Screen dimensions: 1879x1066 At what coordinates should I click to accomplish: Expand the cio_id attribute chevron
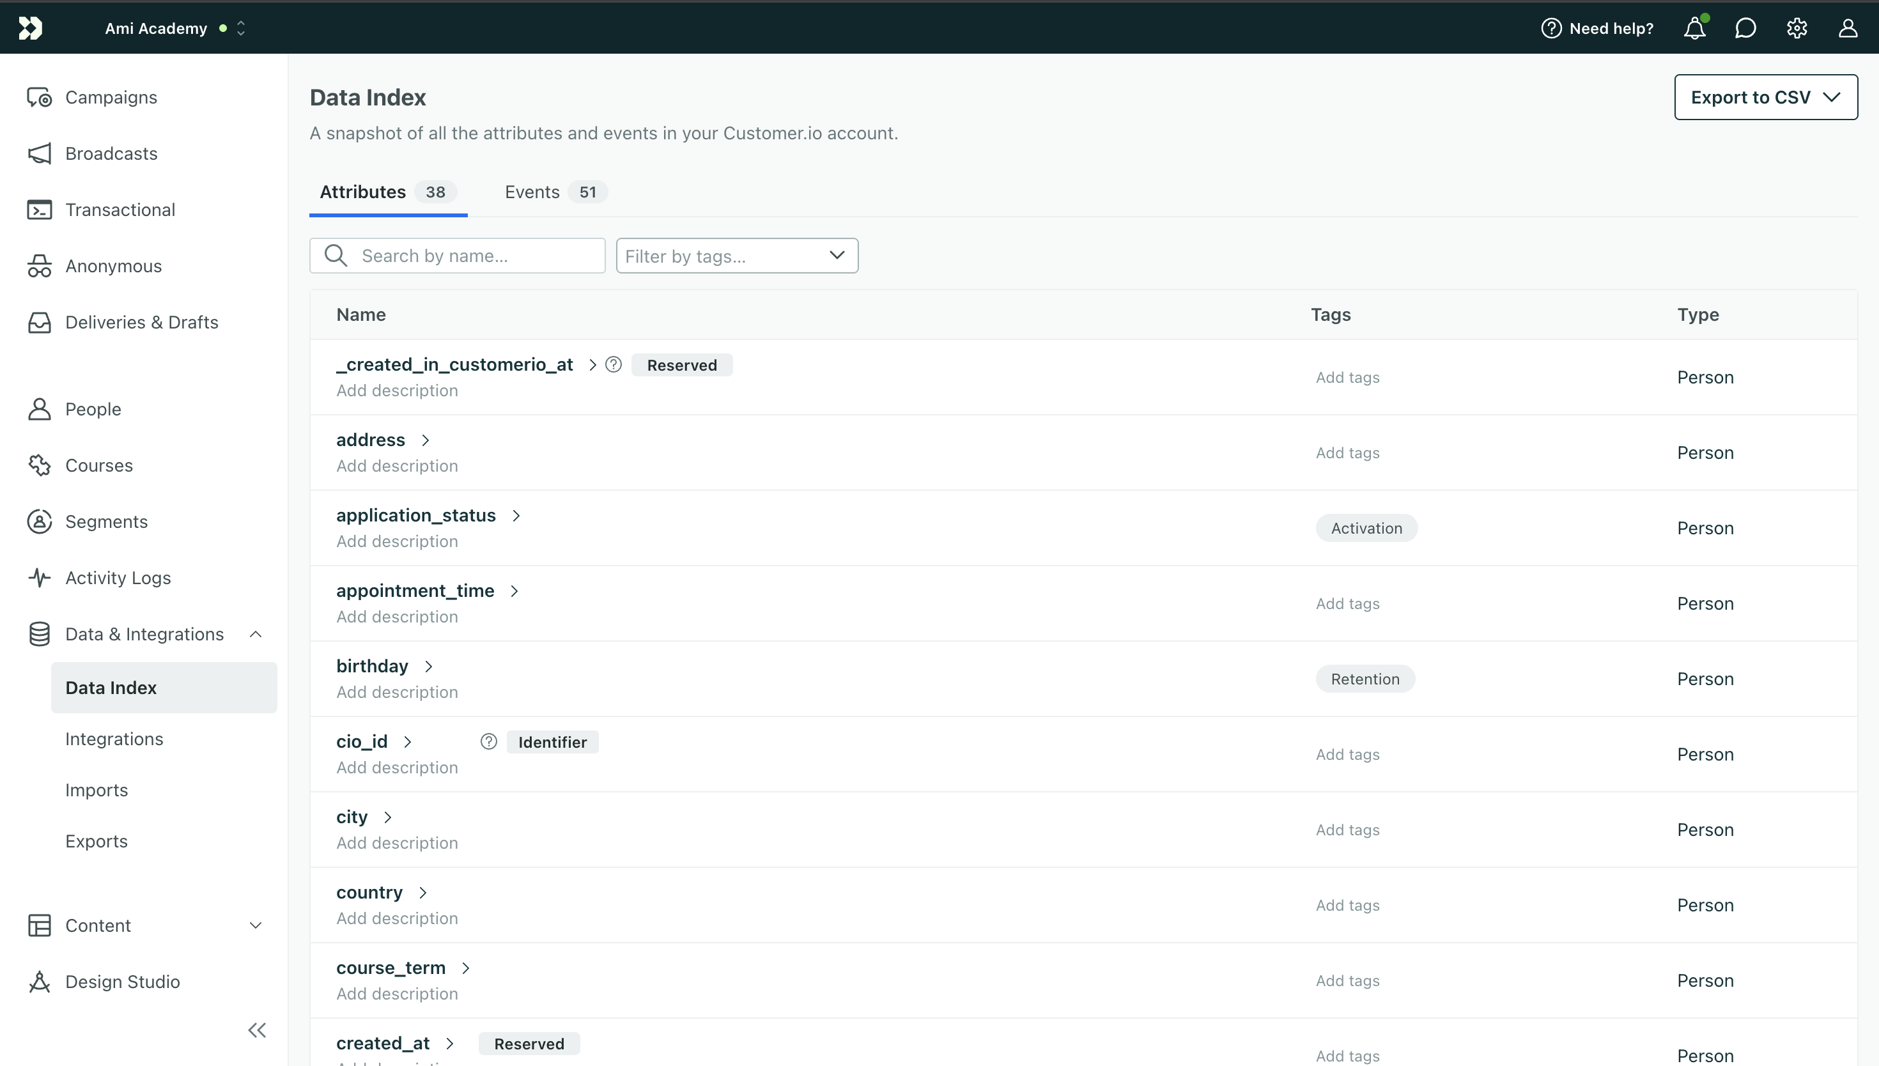[x=408, y=743]
